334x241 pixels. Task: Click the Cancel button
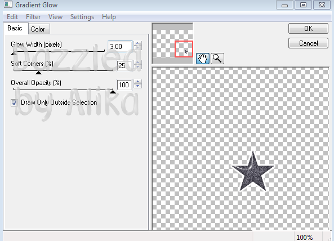(308, 43)
